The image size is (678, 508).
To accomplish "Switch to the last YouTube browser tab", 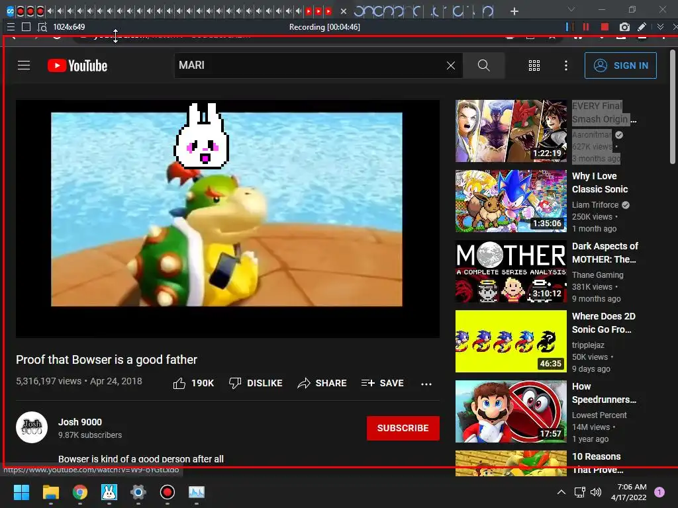I will click(x=328, y=11).
